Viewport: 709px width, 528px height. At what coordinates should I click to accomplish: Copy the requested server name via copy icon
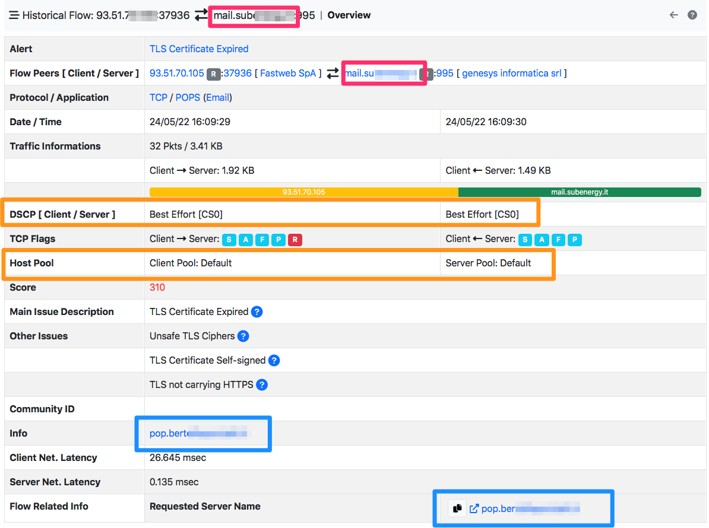tap(457, 508)
